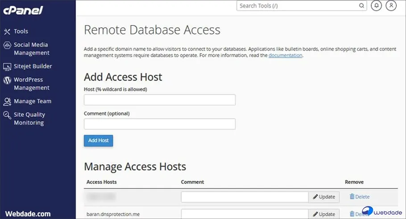The width and height of the screenshot is (406, 219).
Task: Click the Site Quality Monitoring icon
Action: (7, 115)
